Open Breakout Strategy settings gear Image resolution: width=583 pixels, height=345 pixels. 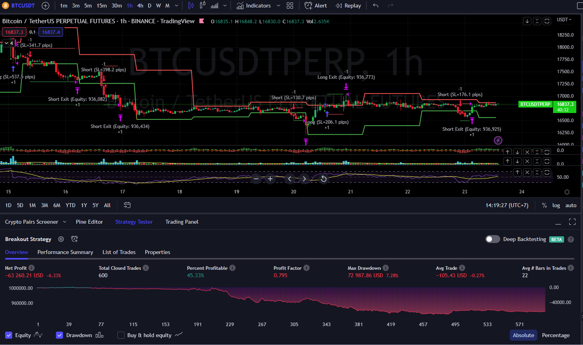point(61,239)
